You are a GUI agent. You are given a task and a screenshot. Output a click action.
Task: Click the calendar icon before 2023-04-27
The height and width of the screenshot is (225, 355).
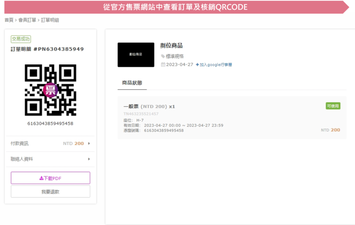(163, 65)
